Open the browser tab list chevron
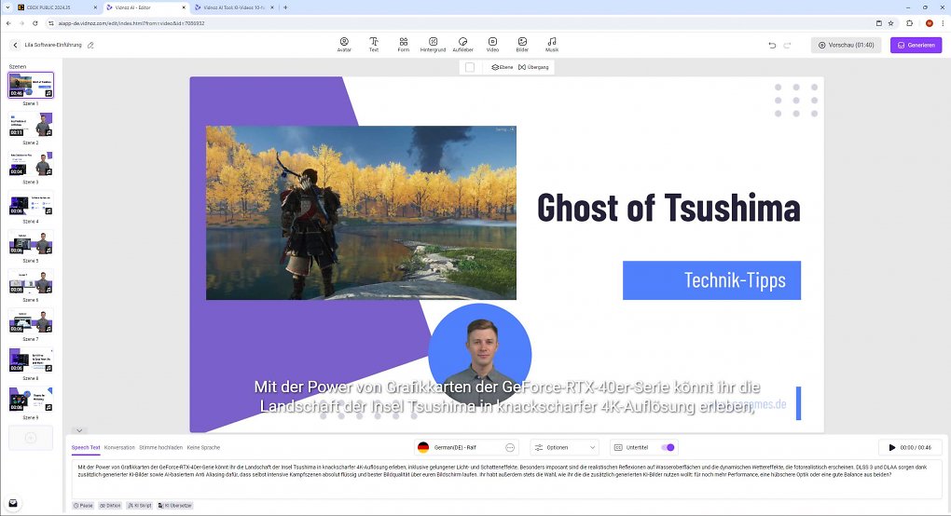 click(x=7, y=7)
